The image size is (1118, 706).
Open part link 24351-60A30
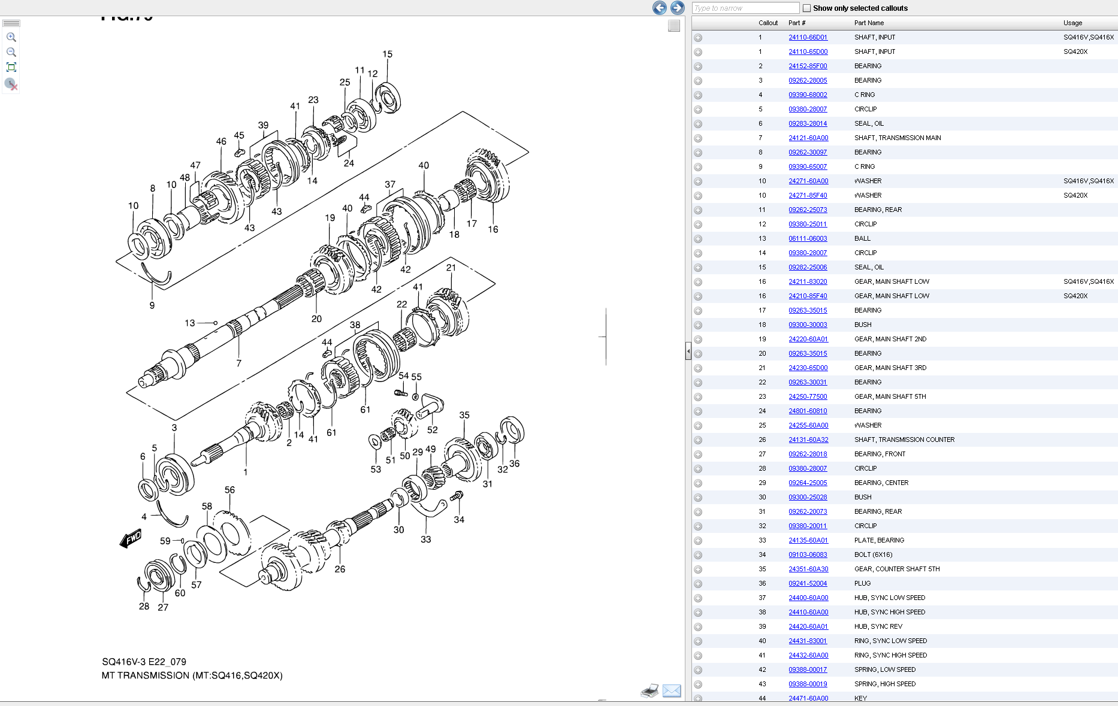point(808,569)
